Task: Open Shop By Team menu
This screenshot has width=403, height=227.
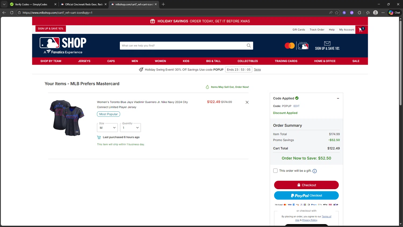Action: [51, 61]
